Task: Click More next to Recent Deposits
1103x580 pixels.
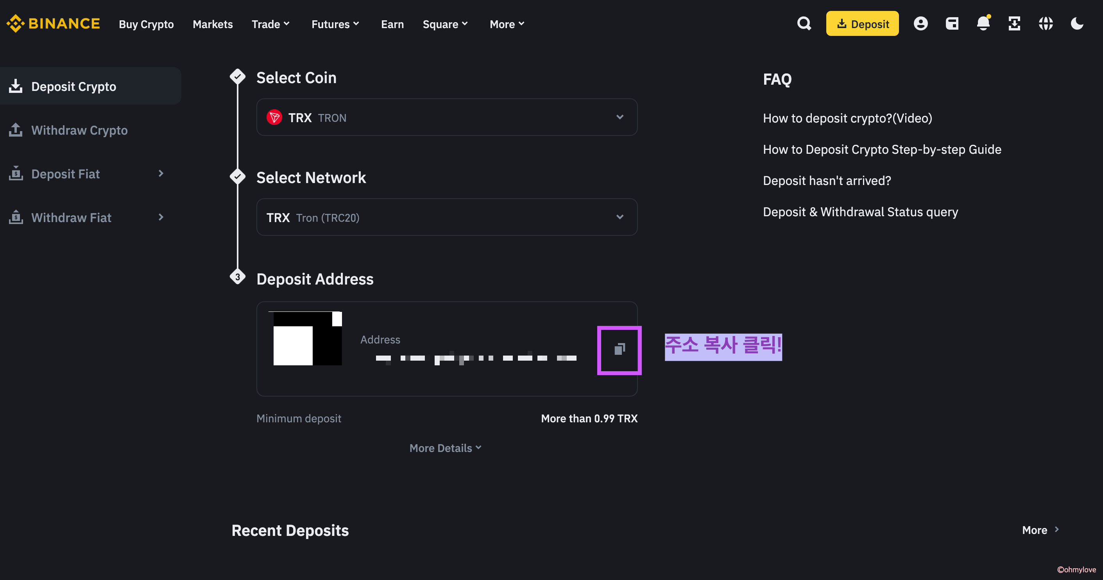Action: (x=1040, y=530)
